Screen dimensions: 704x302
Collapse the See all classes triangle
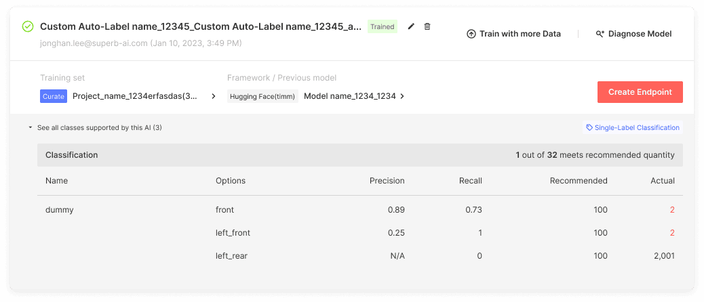30,128
